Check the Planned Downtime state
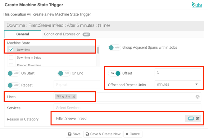The width and height of the screenshot is (208, 140). 11,65
